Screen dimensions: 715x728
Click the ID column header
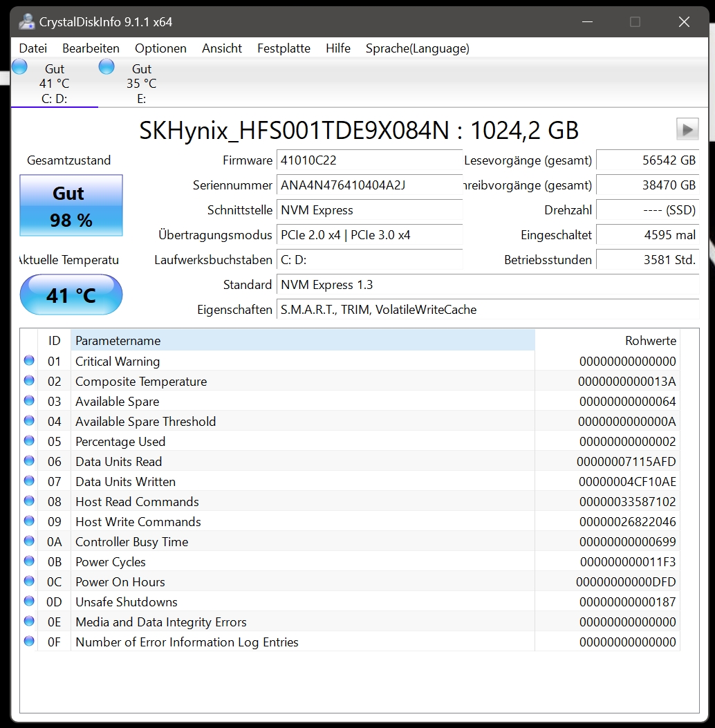pos(55,340)
